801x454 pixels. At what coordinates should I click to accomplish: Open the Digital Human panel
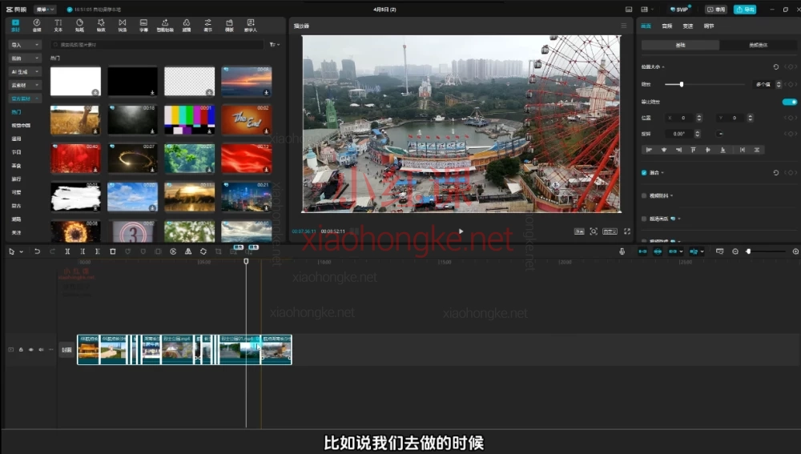click(x=251, y=26)
